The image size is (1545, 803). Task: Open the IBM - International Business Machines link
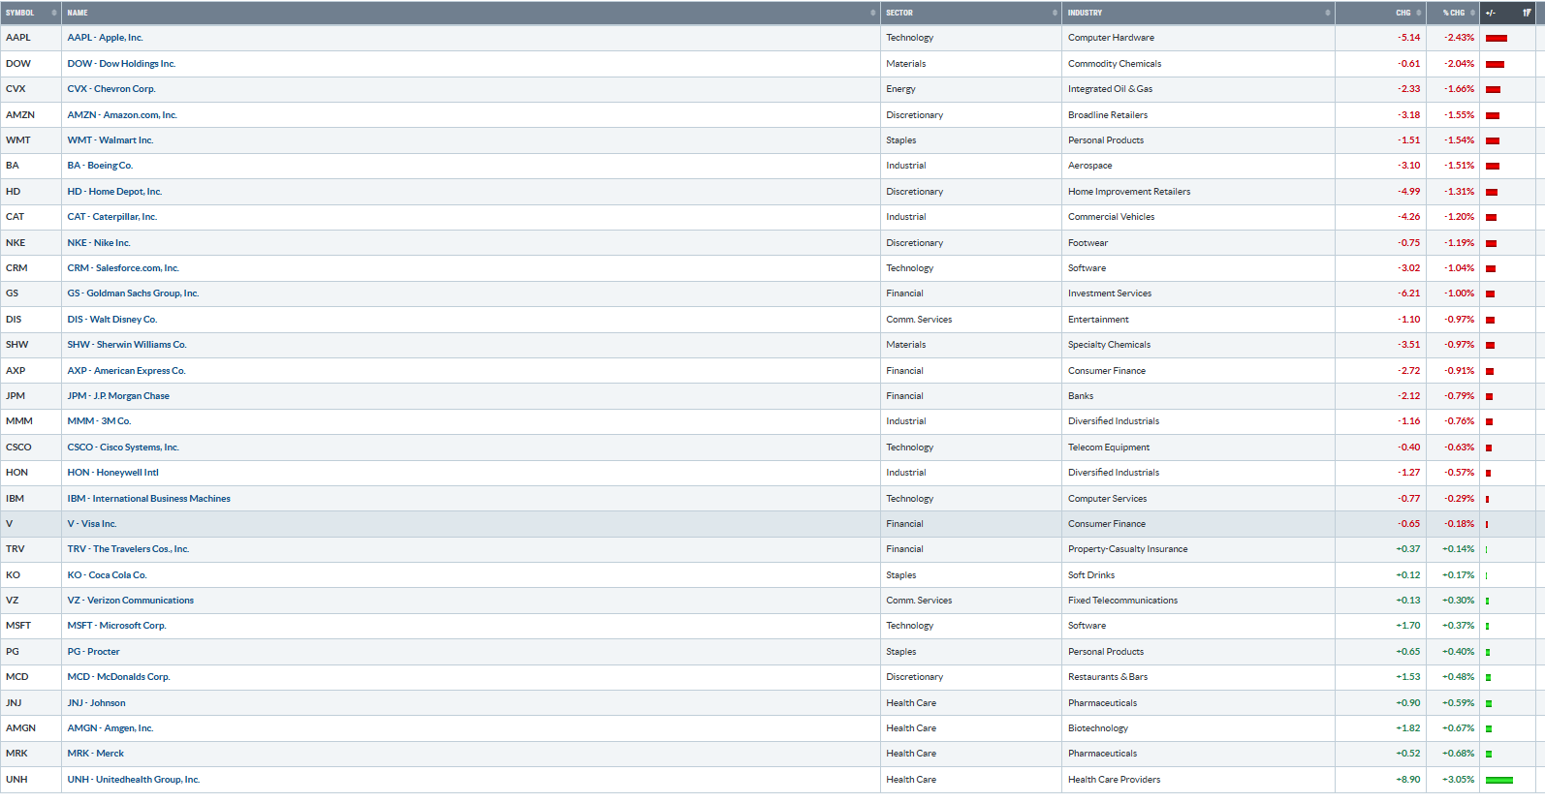pyautogui.click(x=148, y=499)
